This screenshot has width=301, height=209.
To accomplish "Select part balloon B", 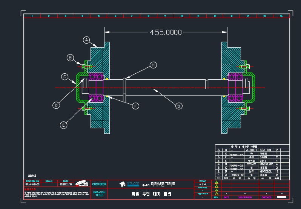I will click(x=70, y=58).
